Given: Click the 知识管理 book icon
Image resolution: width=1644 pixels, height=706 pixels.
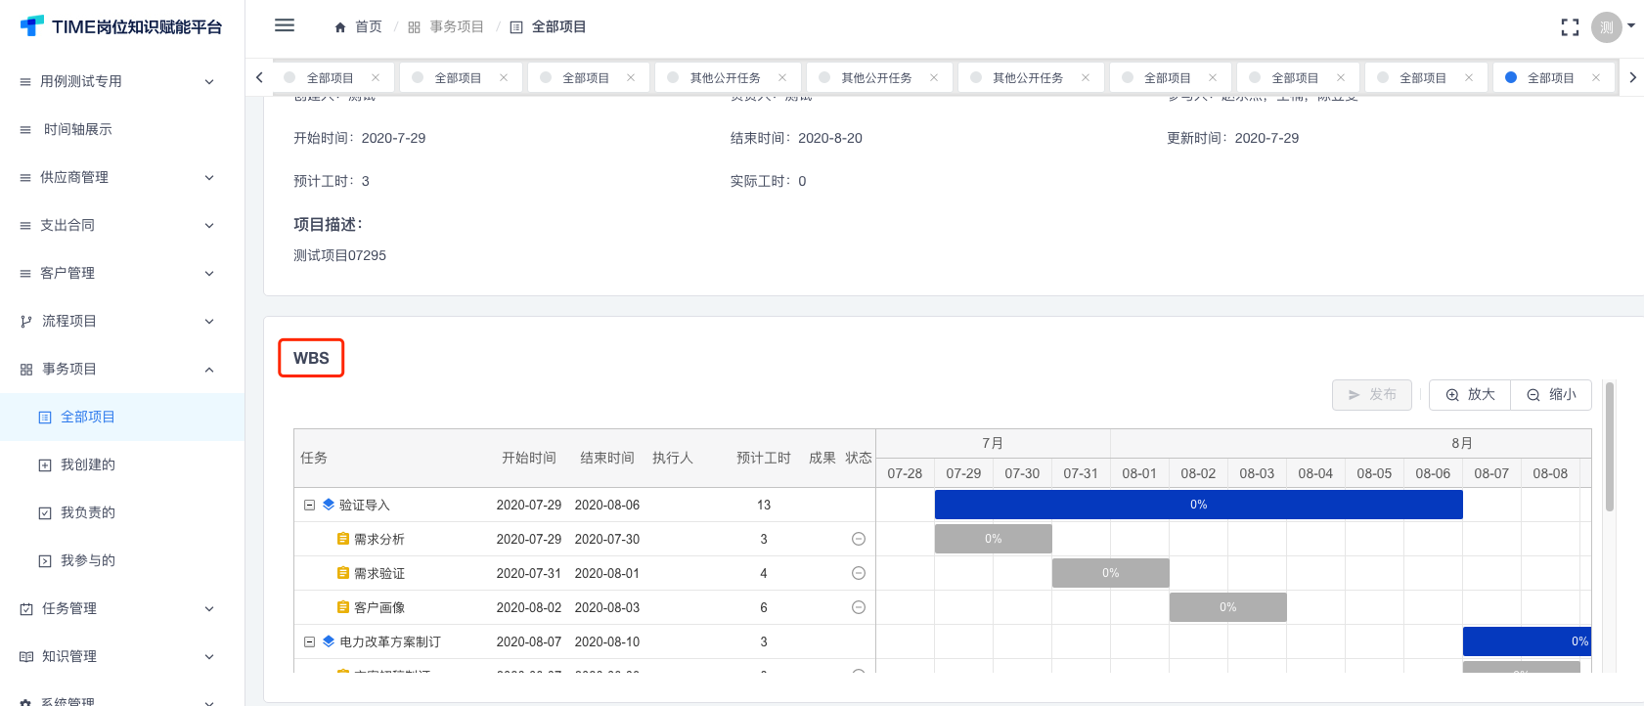Looking at the screenshot, I should coord(26,657).
